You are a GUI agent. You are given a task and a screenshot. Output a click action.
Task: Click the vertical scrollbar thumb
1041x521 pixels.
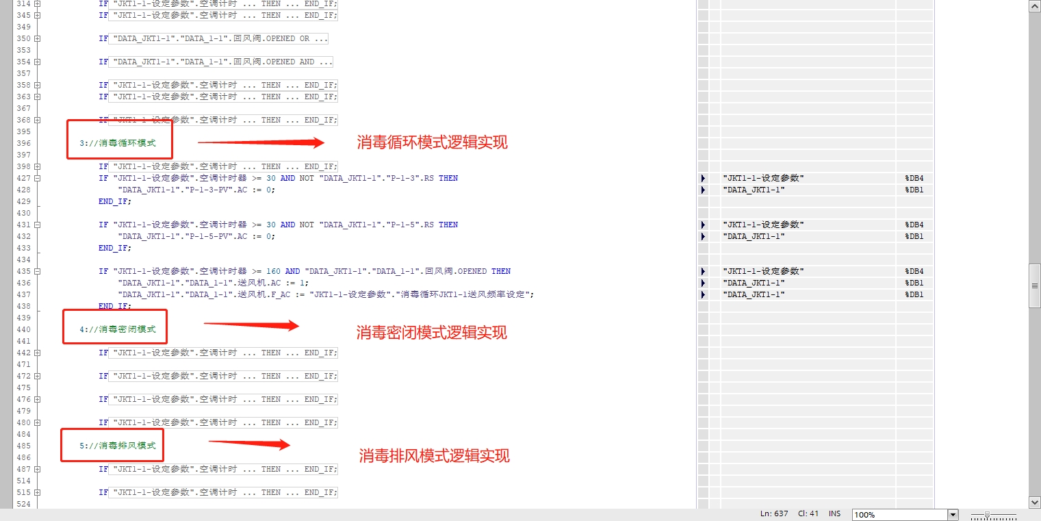1035,285
